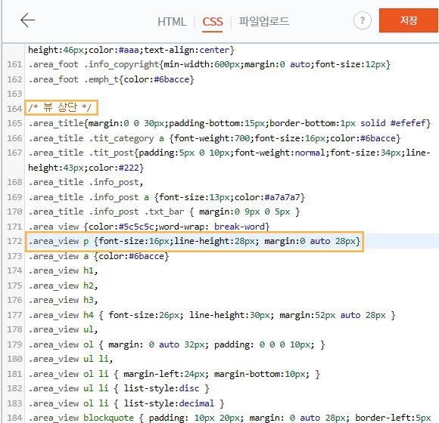Click line number 184 in the gutter
Image resolution: width=439 pixels, height=423 pixels.
tap(14, 418)
